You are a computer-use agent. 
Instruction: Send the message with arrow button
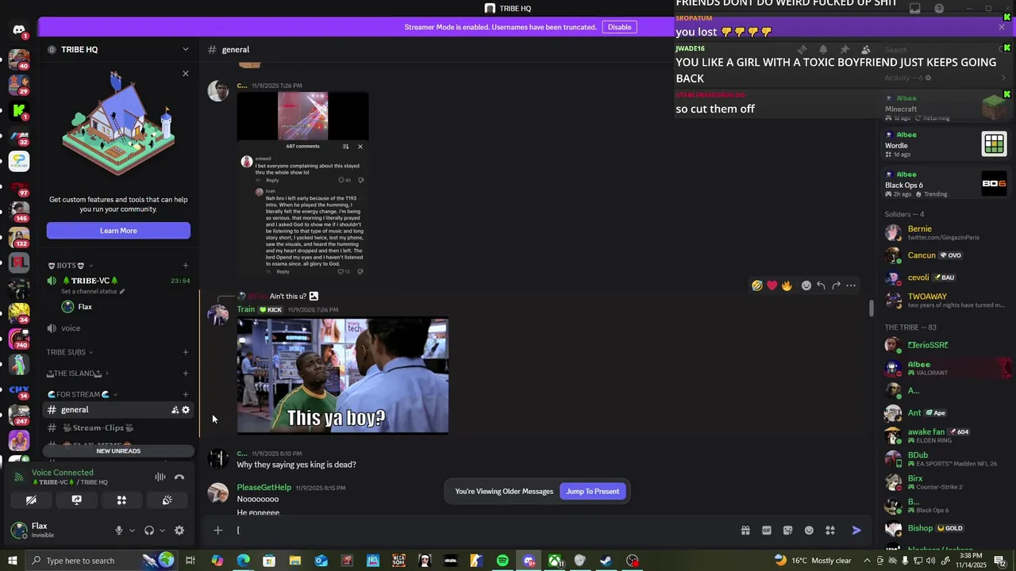pos(856,531)
